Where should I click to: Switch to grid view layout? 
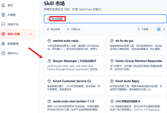[x=159, y=29]
